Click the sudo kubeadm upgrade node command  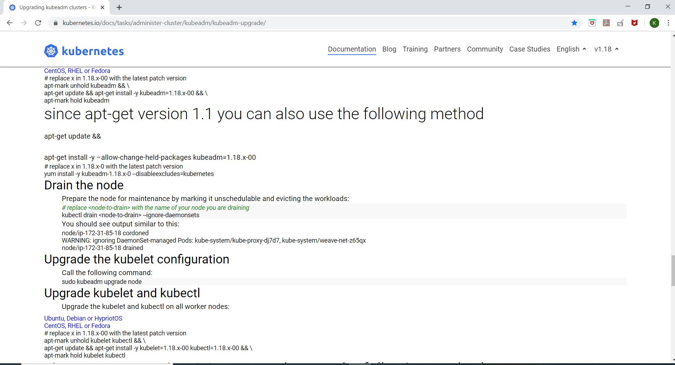pyautogui.click(x=102, y=282)
